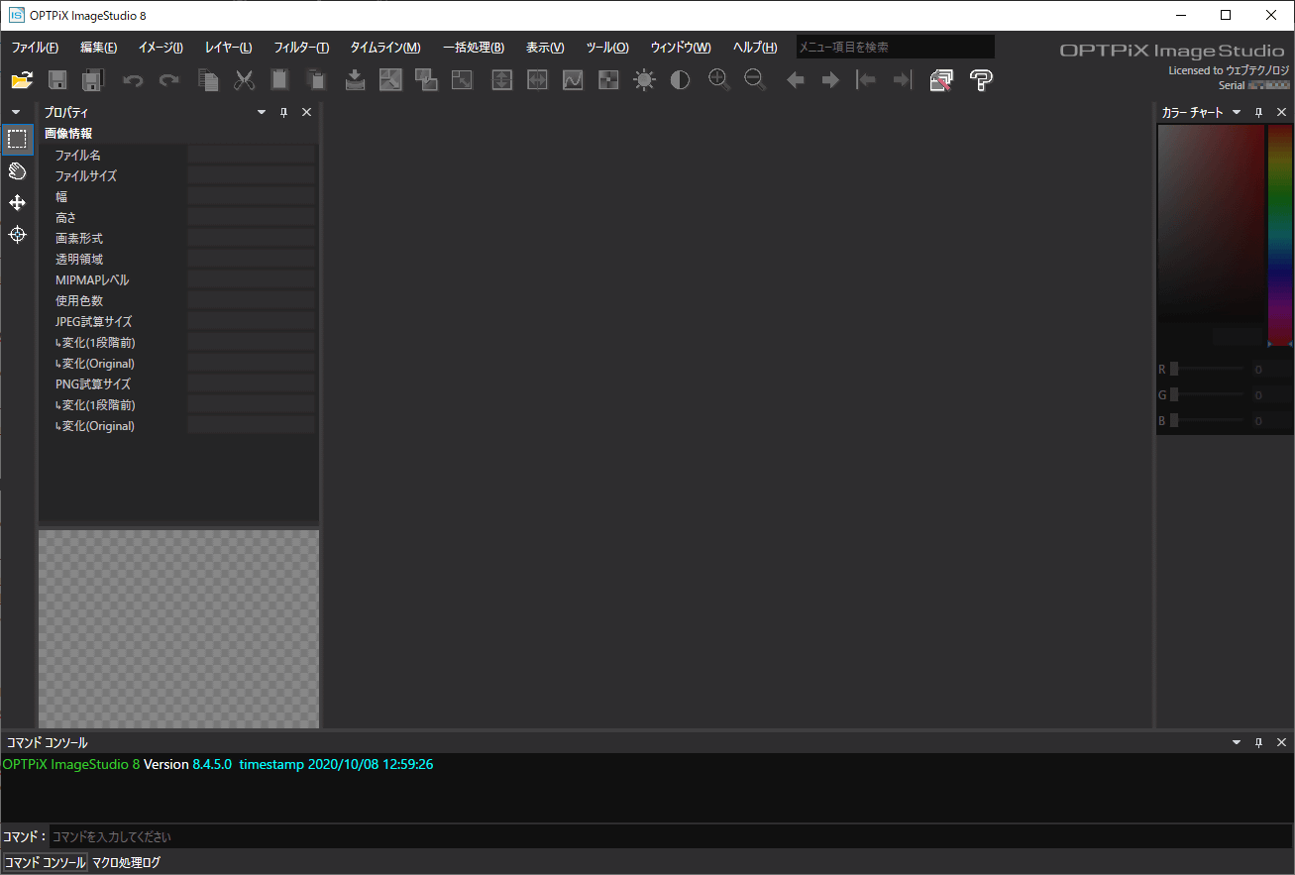The height and width of the screenshot is (875, 1295).
Task: Select the hand pan tool
Action: [17, 170]
